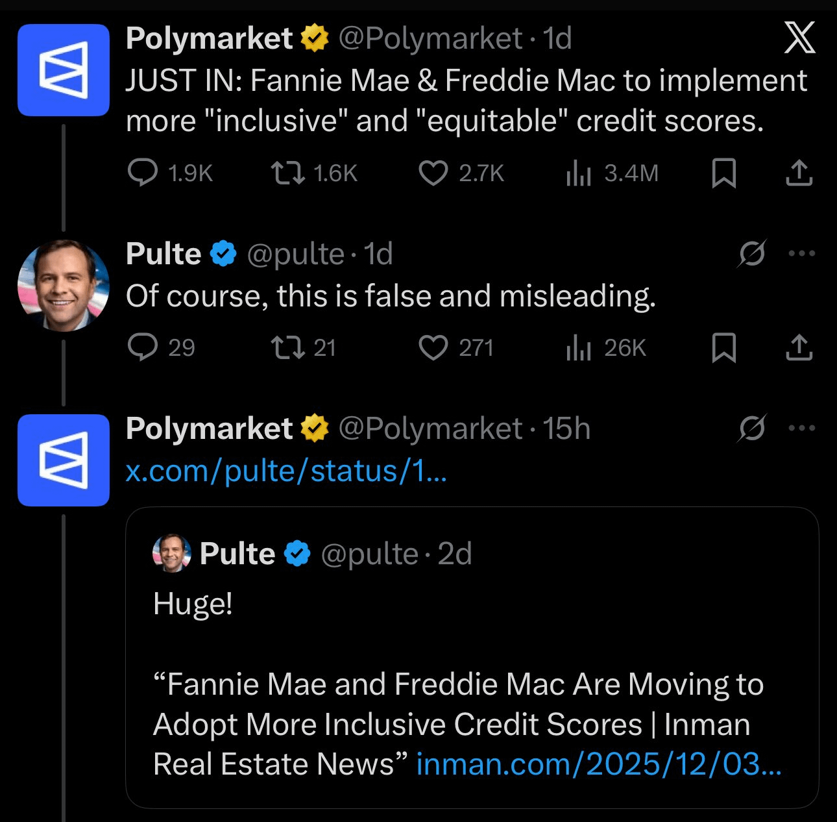Share Pulte's reply post
The width and height of the screenshot is (837, 822).
799,347
